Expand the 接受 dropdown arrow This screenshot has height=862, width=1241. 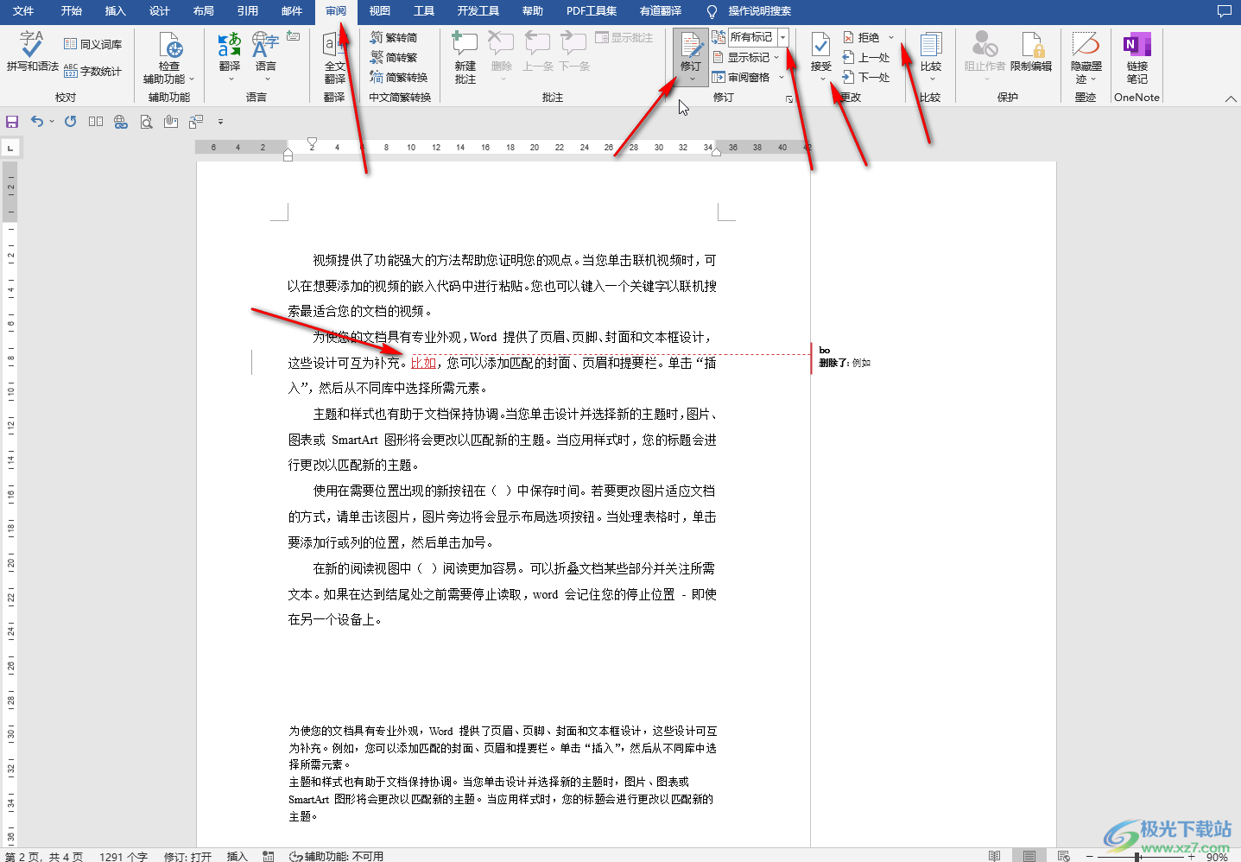(x=821, y=79)
